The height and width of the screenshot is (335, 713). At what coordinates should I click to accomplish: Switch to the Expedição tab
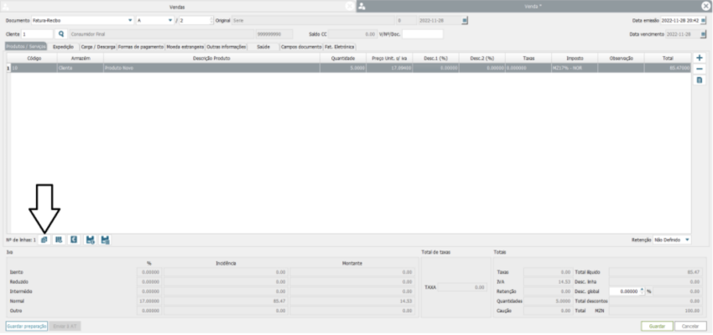tap(64, 47)
